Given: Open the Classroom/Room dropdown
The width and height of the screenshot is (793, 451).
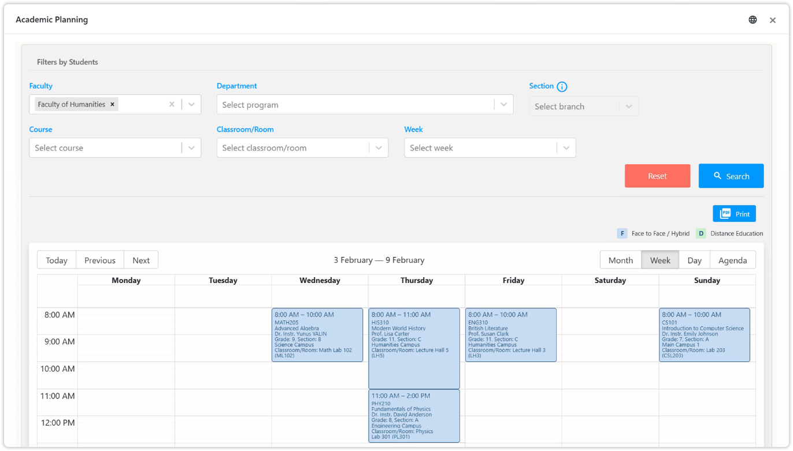Looking at the screenshot, I should [x=302, y=148].
